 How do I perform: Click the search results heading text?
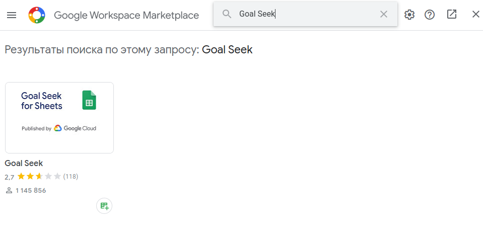point(128,49)
